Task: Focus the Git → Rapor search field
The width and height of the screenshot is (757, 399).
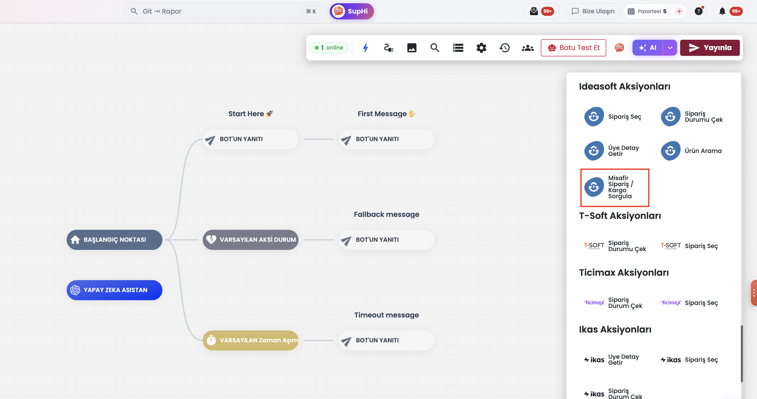Action: (225, 11)
